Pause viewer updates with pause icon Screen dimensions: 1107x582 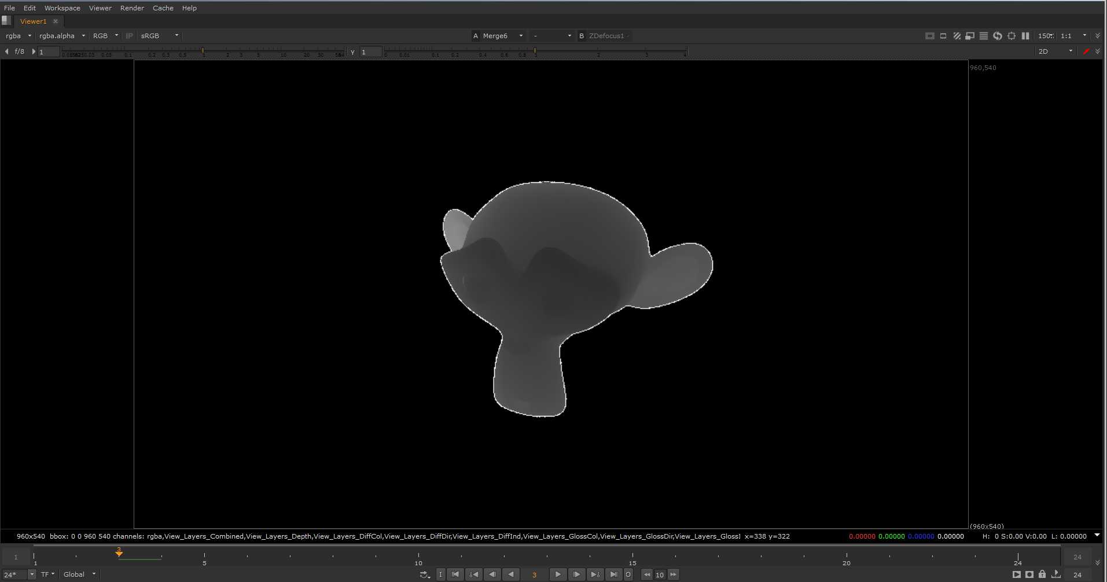click(1025, 36)
